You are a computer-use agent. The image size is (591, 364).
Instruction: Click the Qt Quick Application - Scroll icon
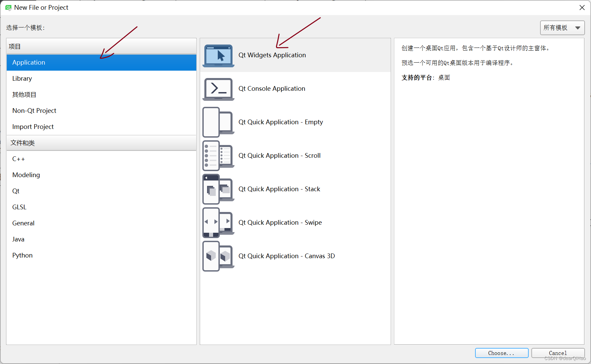[218, 156]
